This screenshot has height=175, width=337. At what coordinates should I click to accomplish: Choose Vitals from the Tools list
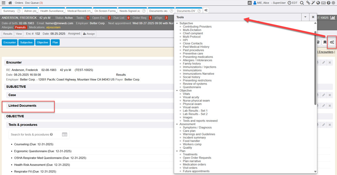click(186, 94)
